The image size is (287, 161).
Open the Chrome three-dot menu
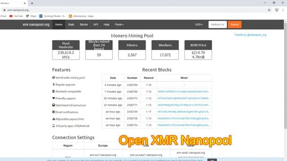(283, 10)
